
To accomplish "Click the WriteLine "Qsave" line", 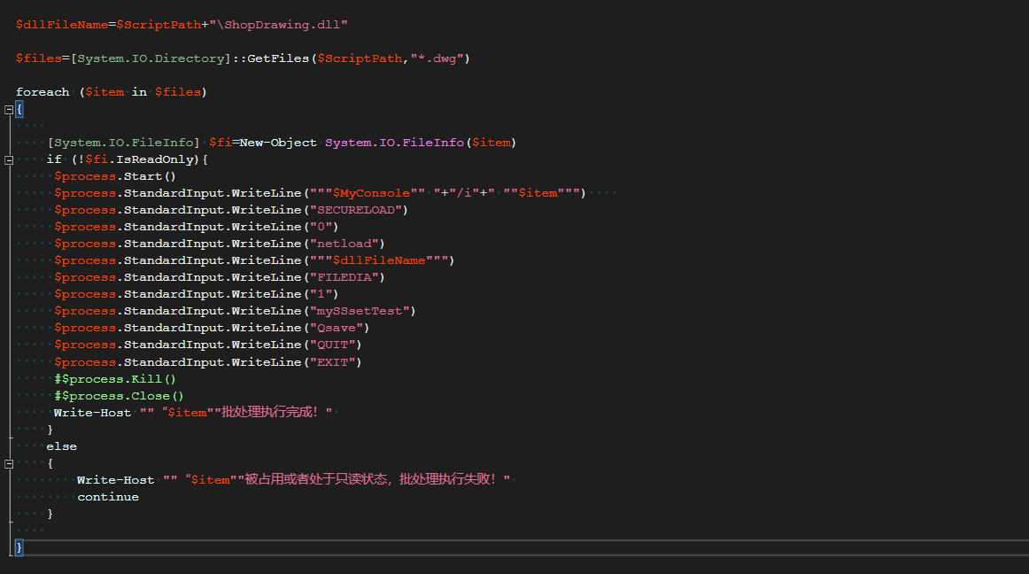I will click(x=212, y=328).
